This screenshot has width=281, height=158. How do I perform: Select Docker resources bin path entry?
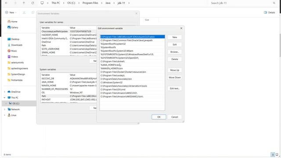tap(132, 72)
